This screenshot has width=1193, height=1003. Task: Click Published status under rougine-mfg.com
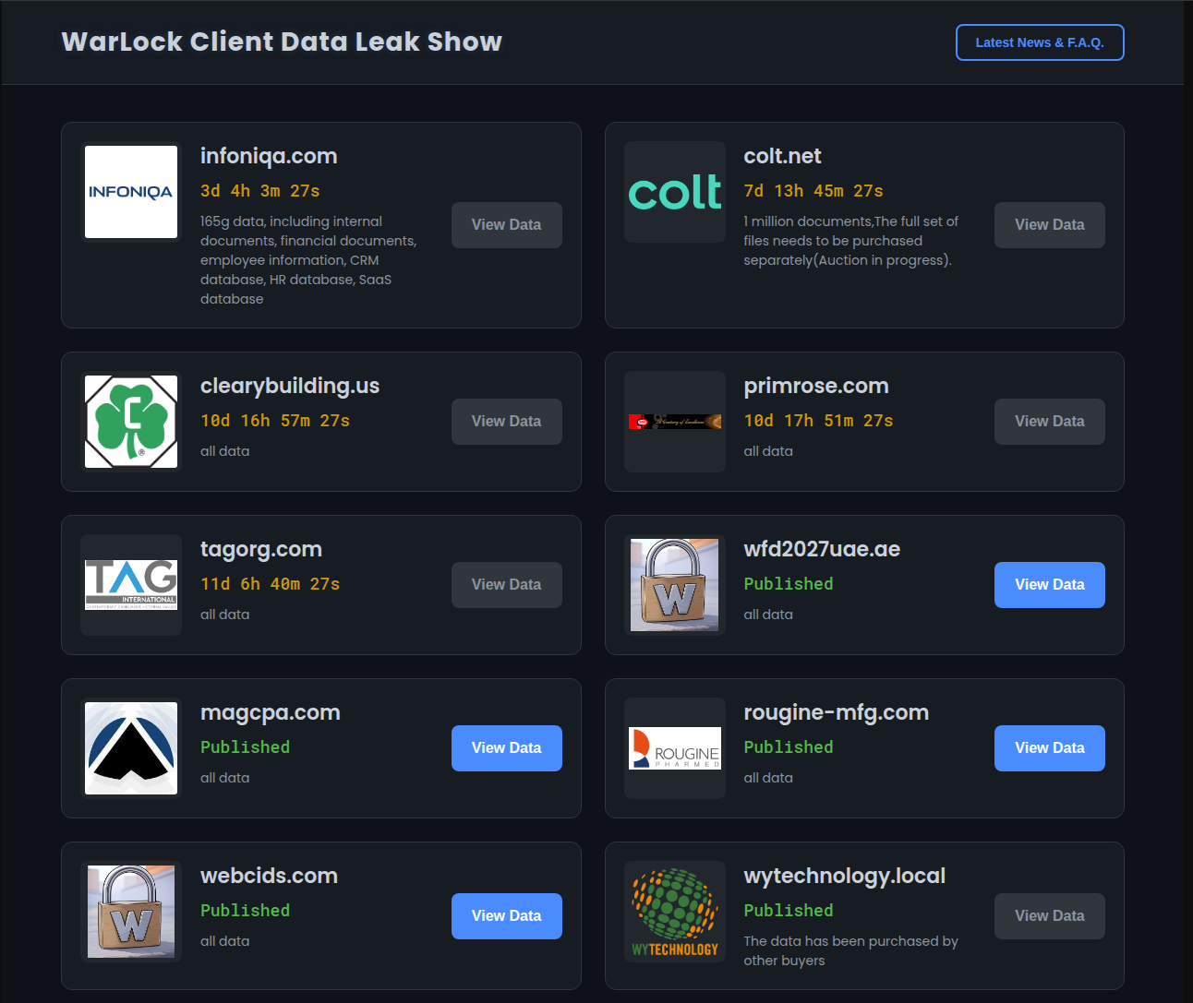pyautogui.click(x=789, y=747)
